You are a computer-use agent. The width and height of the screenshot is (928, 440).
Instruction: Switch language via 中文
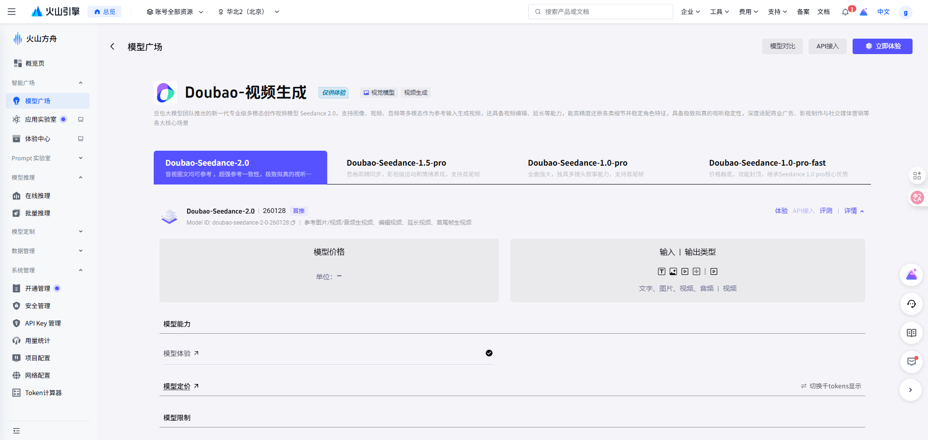[884, 12]
